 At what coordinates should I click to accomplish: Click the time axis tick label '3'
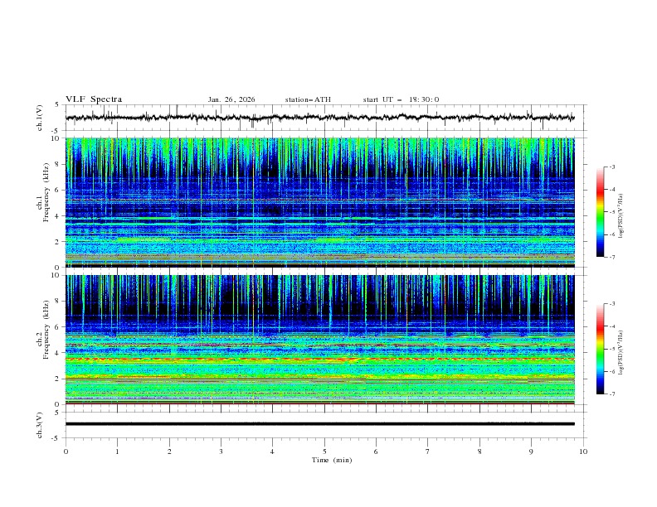click(x=221, y=451)
